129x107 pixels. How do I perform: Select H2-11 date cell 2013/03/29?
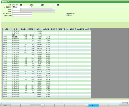click(x=16, y=93)
